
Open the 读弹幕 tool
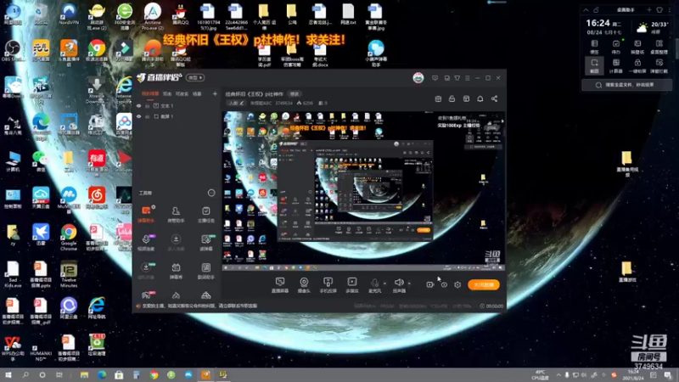[x=205, y=242]
